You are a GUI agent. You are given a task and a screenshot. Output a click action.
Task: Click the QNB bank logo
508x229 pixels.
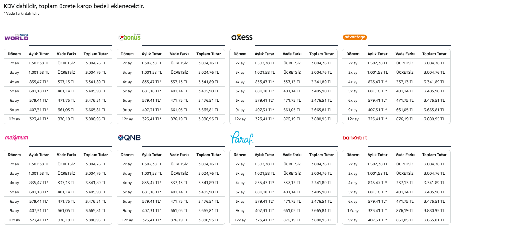tap(129, 138)
